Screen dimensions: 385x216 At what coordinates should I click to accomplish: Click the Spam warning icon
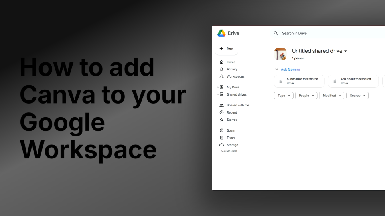(x=221, y=130)
